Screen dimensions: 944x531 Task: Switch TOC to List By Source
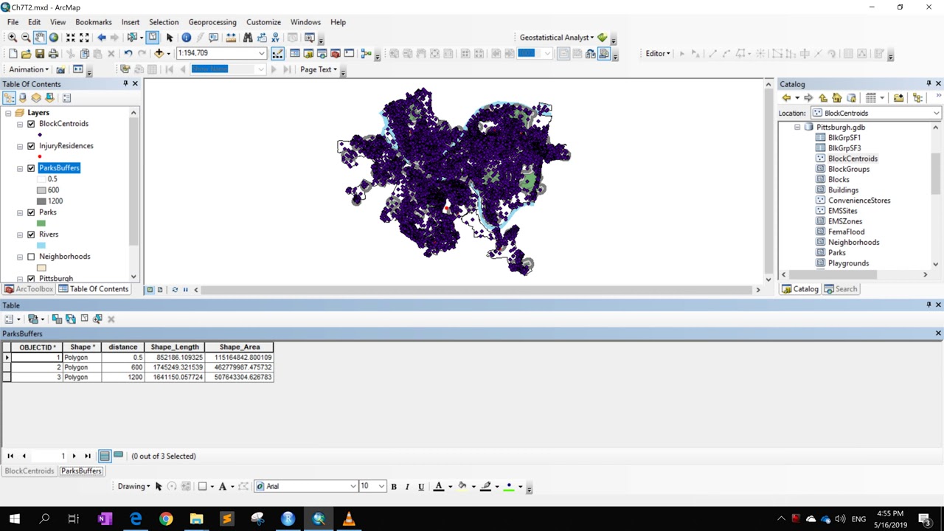point(23,98)
